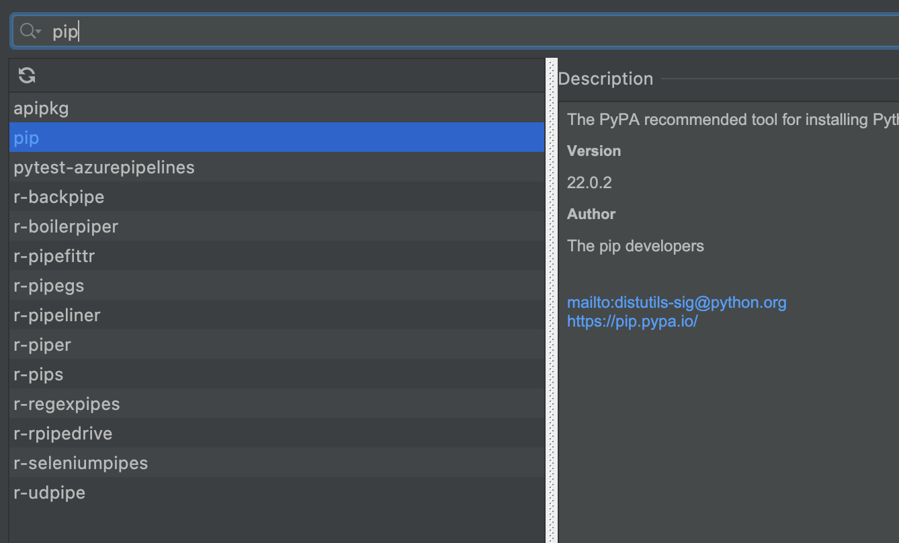Select the r-pips package
The image size is (899, 543).
tap(277, 374)
